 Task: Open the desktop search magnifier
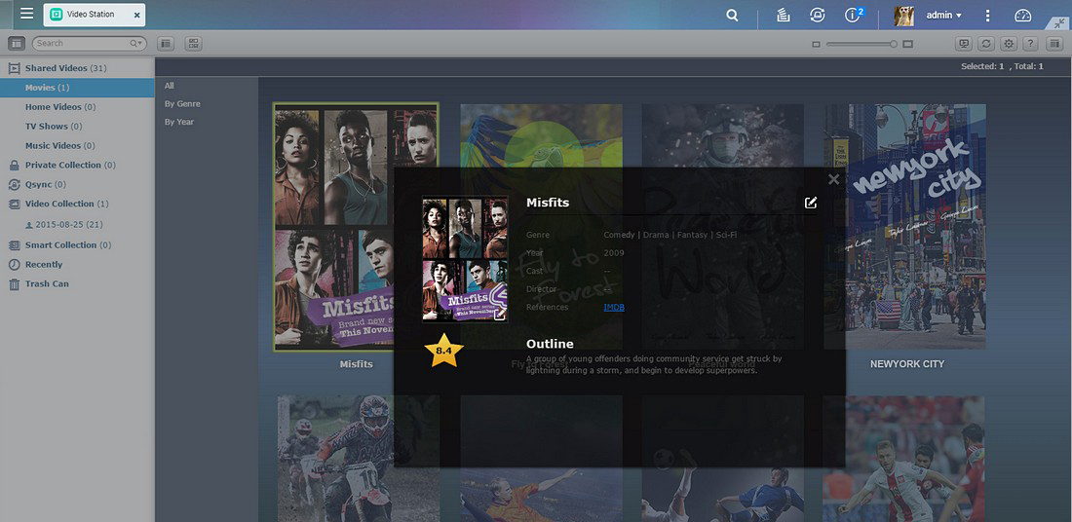[732, 15]
